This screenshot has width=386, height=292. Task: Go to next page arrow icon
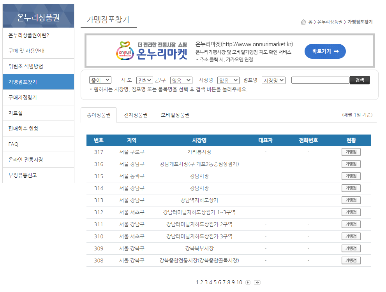248,282
